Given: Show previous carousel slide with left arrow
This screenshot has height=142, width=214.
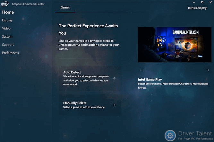Looking at the screenshot, I should click(141, 70).
